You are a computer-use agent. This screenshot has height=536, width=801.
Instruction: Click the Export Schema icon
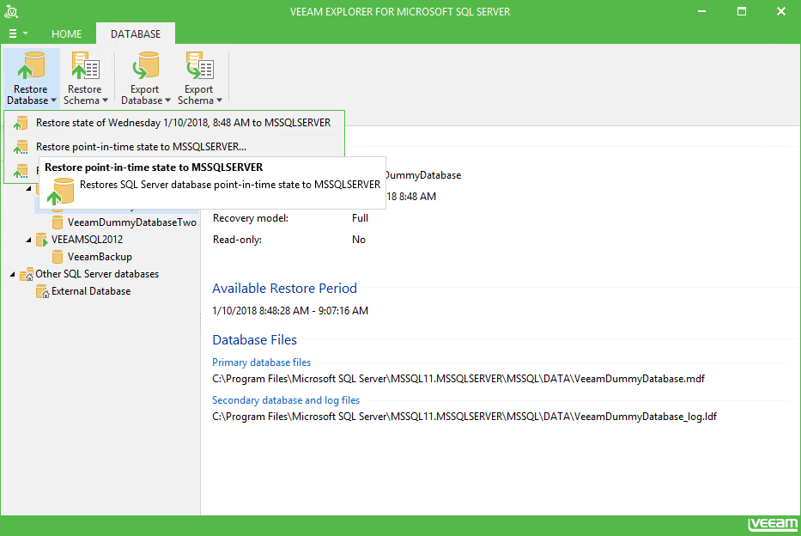(199, 66)
